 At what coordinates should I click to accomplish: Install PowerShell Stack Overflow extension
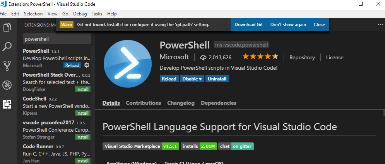[82, 89]
